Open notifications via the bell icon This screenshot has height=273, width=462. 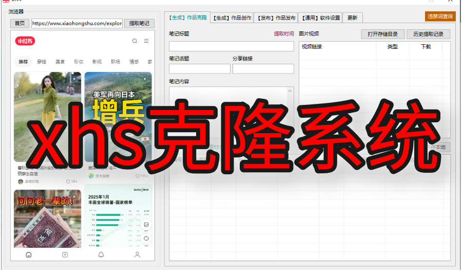101,254
